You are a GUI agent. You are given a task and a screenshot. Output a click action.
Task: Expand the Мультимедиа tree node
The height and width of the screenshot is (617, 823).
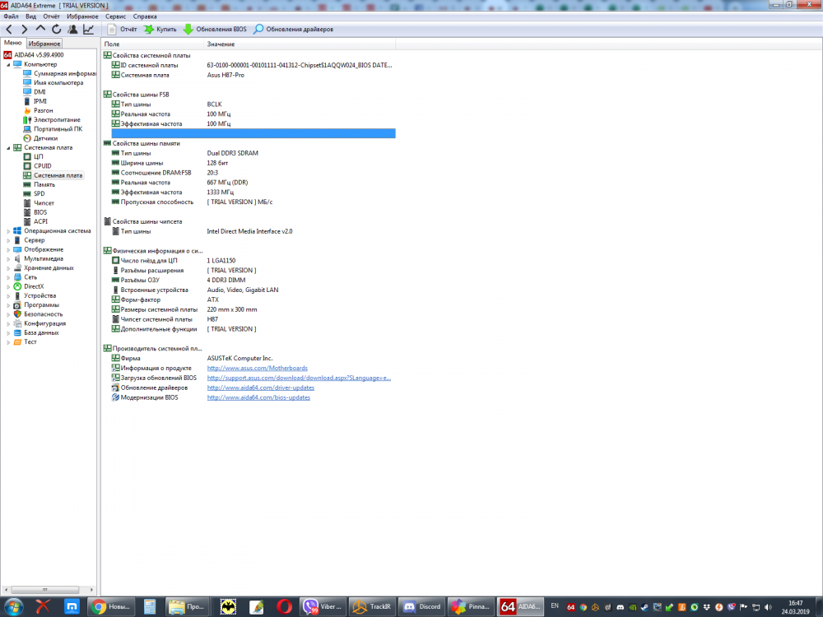coord(8,258)
